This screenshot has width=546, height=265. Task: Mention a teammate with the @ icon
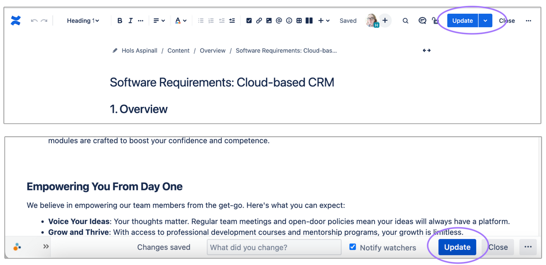[x=278, y=21]
